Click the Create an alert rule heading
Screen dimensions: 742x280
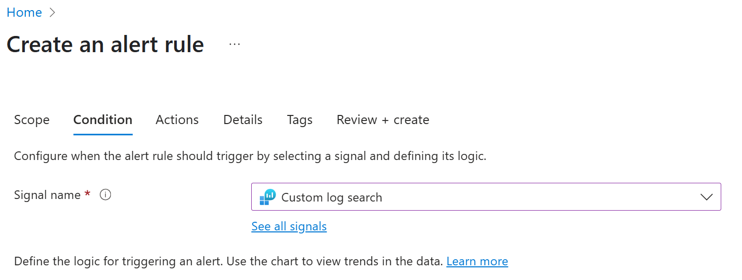point(105,45)
